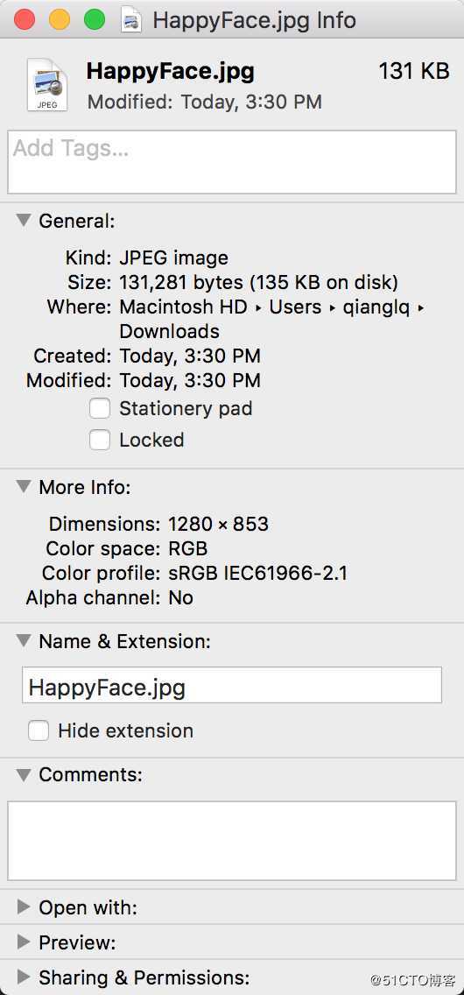Screen dimensions: 464x995
Task: Click the HappyFace.jpg name field
Action: (x=232, y=685)
